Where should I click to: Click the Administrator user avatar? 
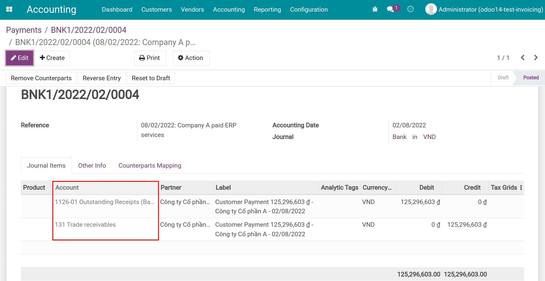click(x=431, y=9)
